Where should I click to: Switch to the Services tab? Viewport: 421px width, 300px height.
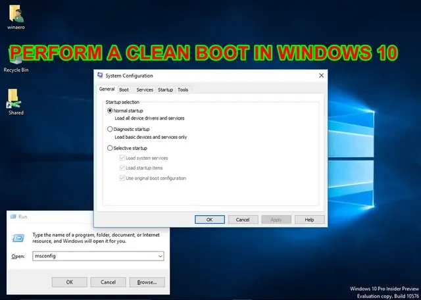pyautogui.click(x=145, y=89)
